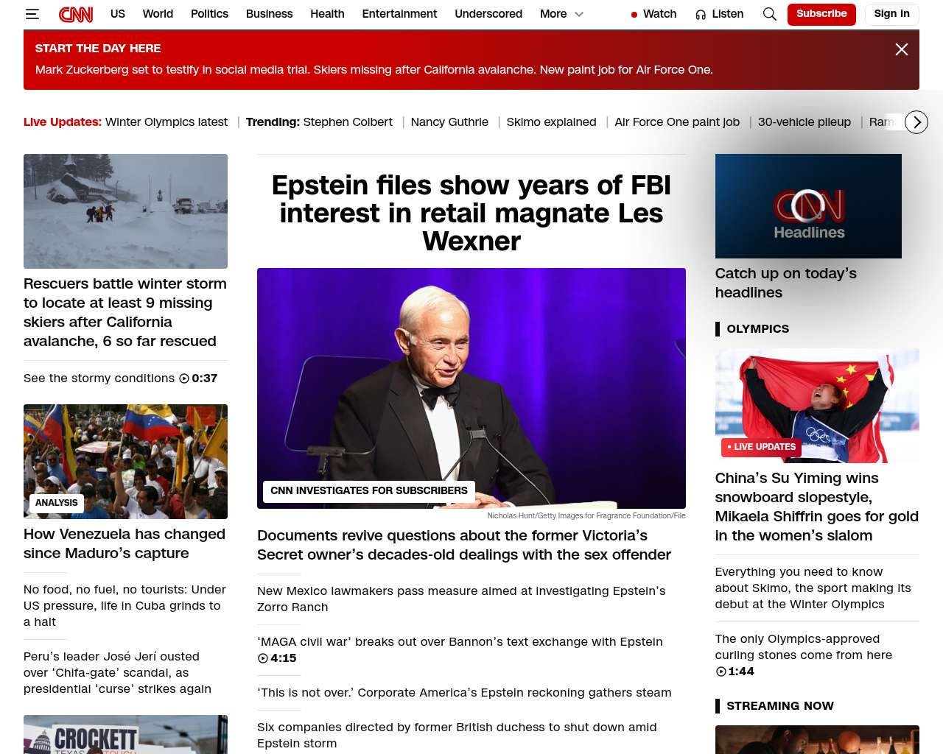Viewport: 943px width, 754px height.
Task: Play the 4:15 Bannon video icon
Action: coord(262,658)
